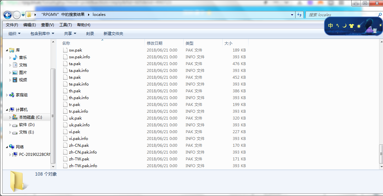Screen dimensions: 383x196
Task: Open the 帮助(H) menu
Action: tap(84, 25)
